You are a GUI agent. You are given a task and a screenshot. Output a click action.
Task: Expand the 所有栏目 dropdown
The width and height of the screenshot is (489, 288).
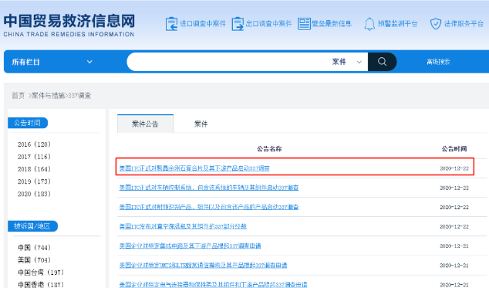point(52,62)
